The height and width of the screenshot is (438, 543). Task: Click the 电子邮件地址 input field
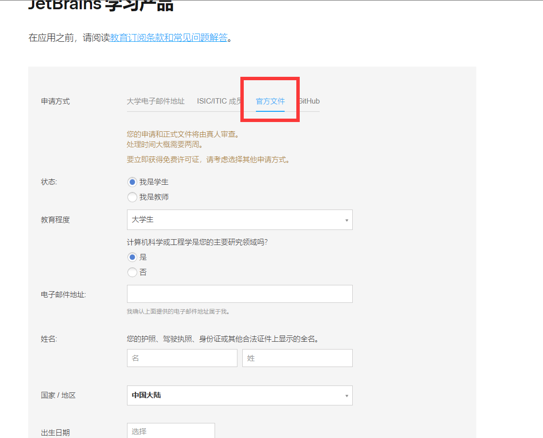click(x=240, y=294)
